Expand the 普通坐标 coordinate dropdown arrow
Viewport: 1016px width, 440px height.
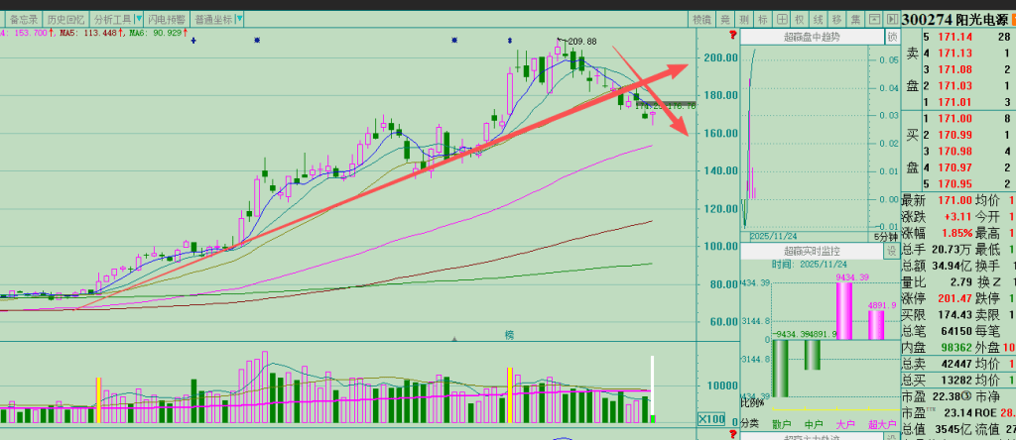click(x=239, y=19)
